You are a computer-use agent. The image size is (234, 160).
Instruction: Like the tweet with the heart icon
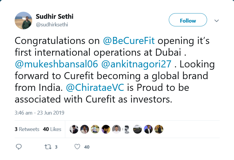click(77, 147)
